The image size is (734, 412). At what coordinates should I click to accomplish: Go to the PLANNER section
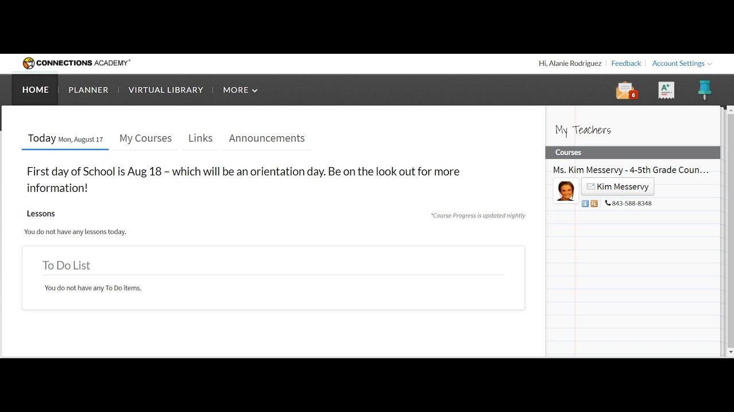88,90
